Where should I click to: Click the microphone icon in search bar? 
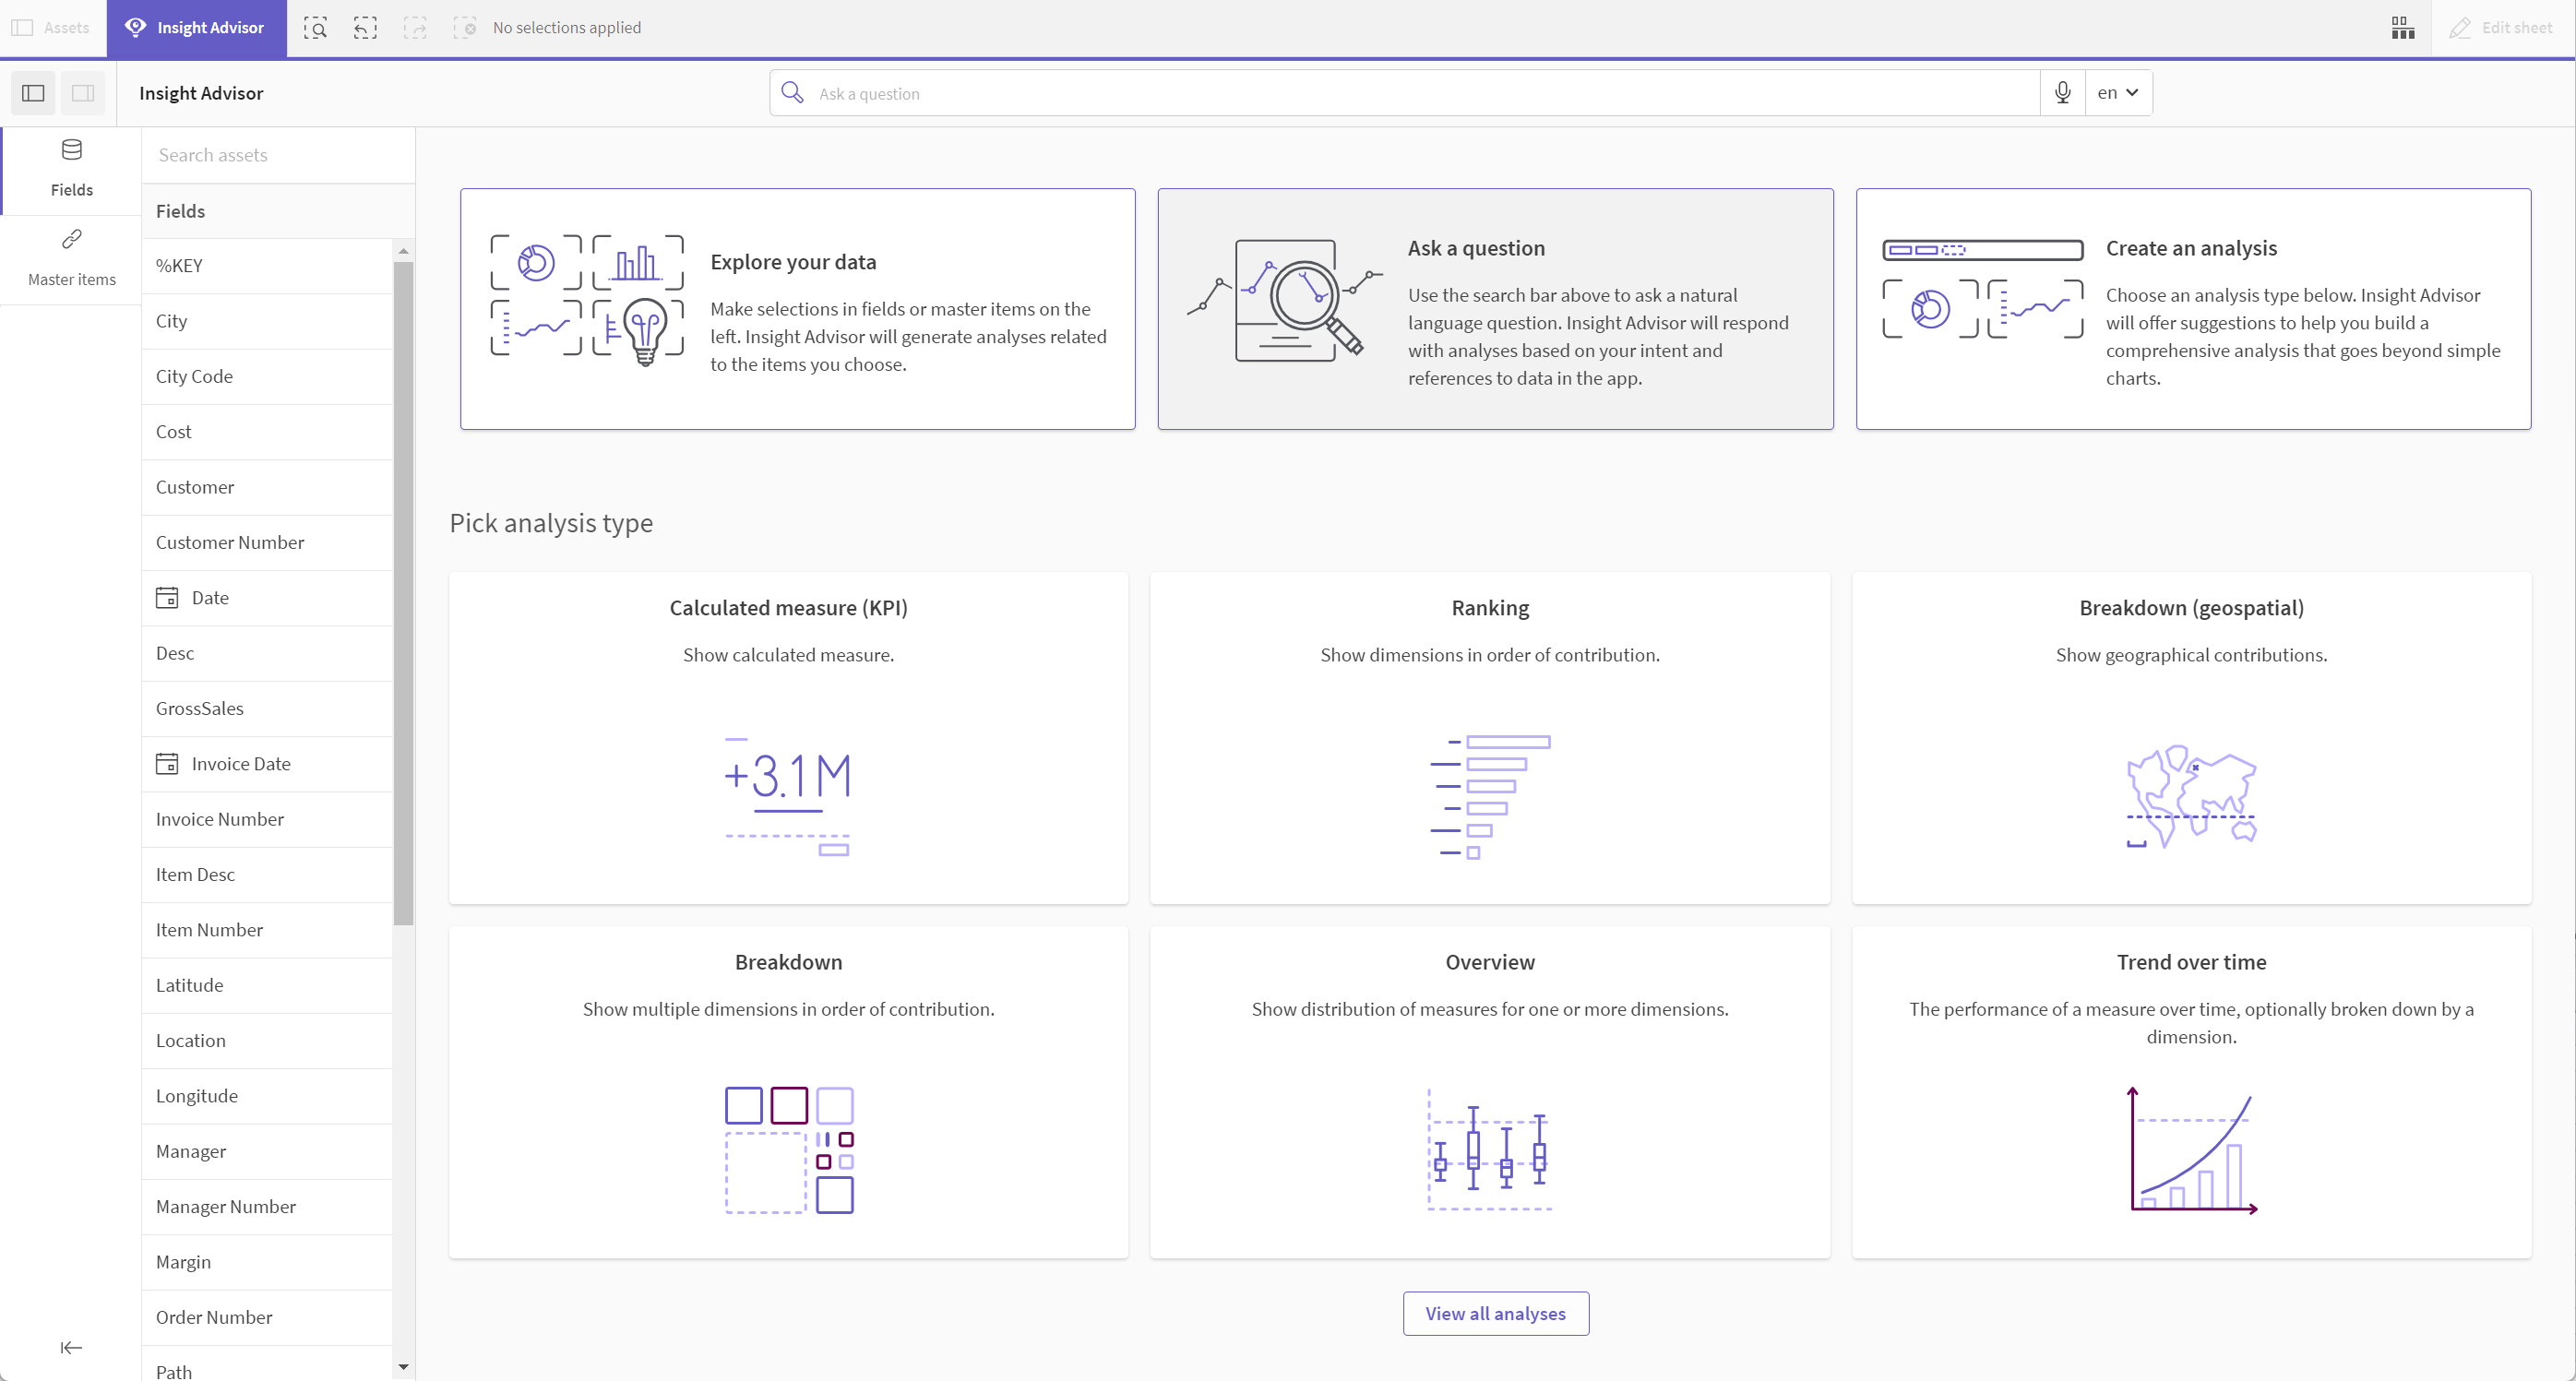(2063, 92)
